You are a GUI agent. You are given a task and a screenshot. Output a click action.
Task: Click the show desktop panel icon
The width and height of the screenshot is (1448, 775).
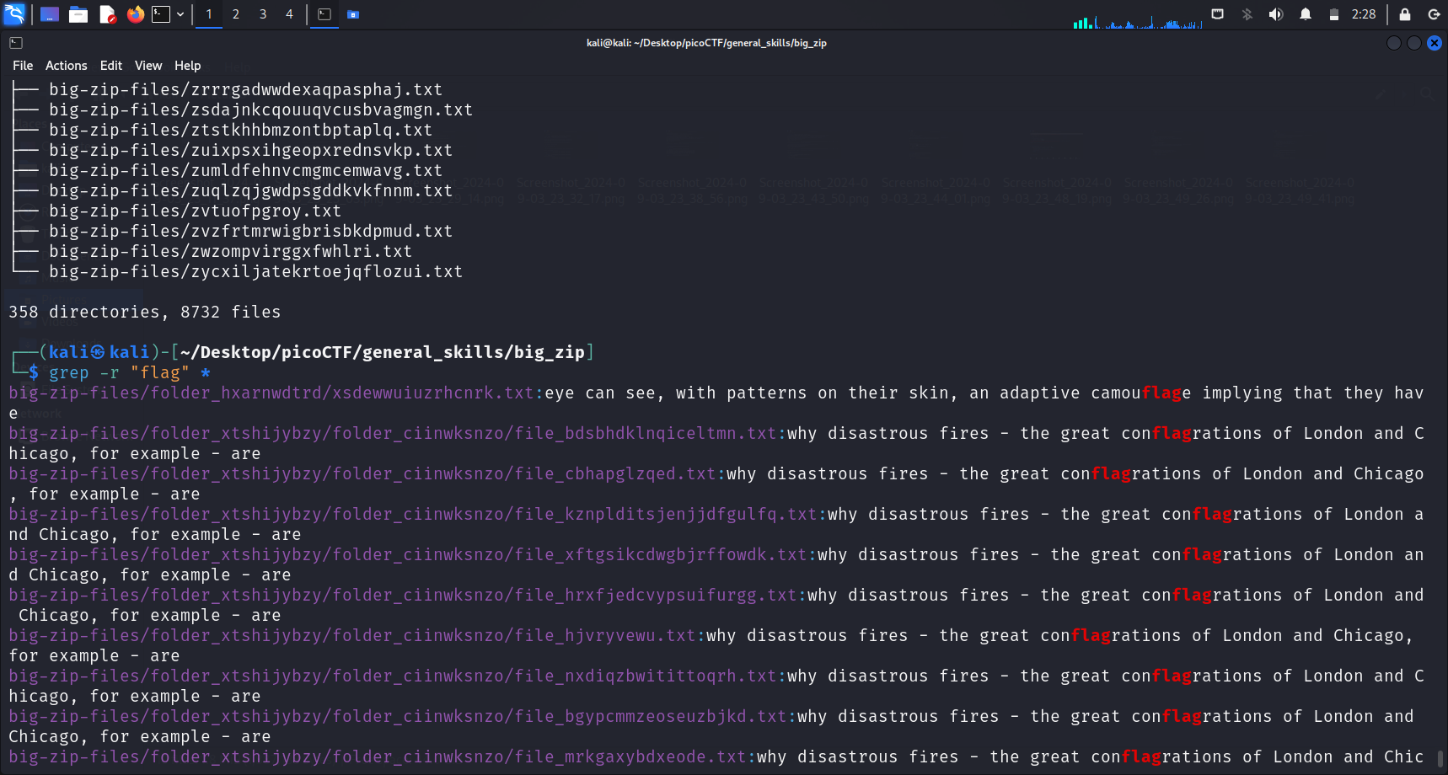pyautogui.click(x=50, y=14)
